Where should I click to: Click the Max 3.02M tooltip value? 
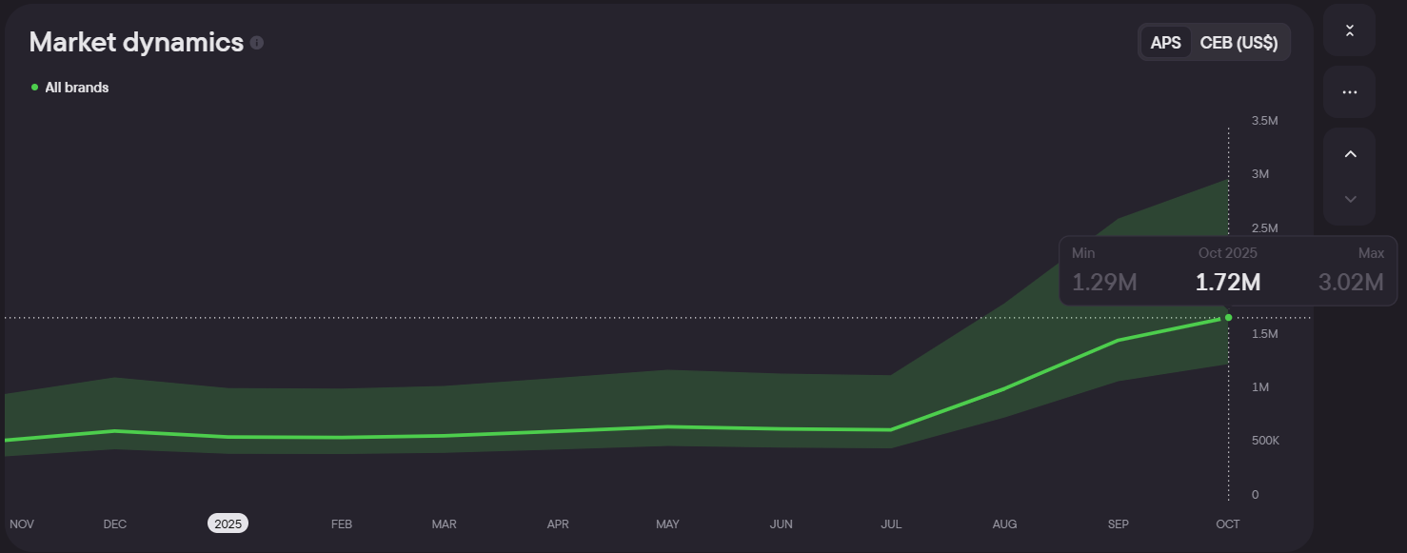(x=1350, y=282)
